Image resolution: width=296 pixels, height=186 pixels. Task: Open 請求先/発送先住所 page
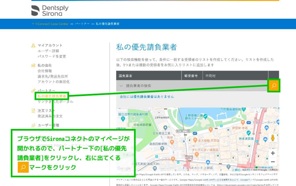[x=53, y=77]
